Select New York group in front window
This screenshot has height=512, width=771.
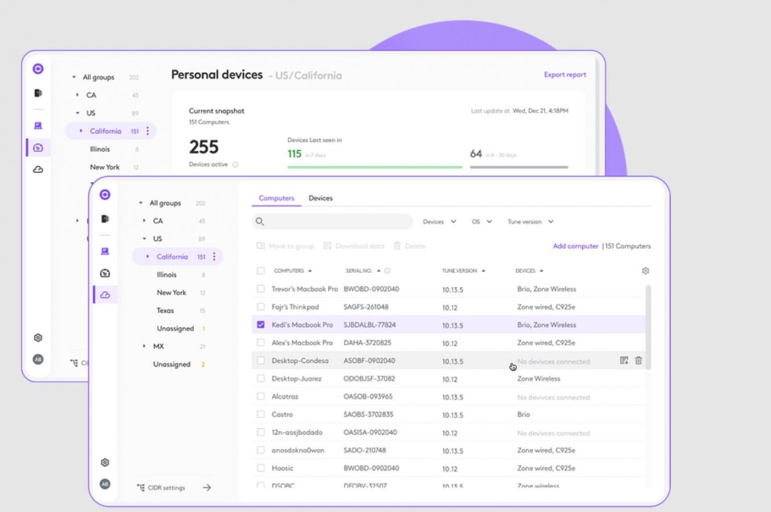point(172,292)
